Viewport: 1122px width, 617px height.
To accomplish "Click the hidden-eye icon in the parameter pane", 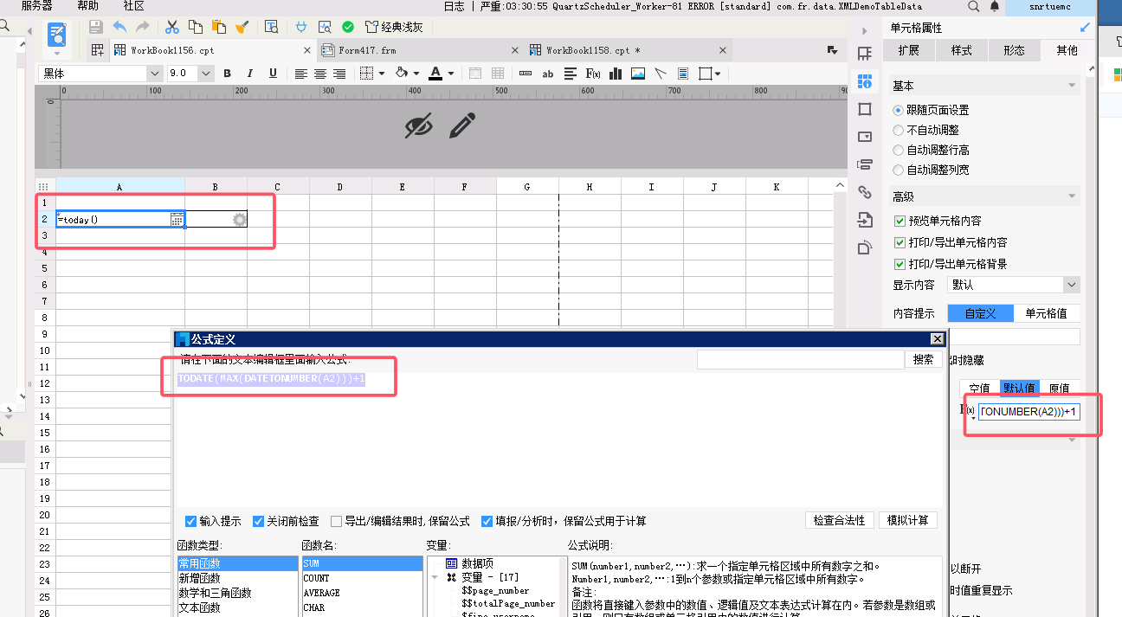I will 419,126.
